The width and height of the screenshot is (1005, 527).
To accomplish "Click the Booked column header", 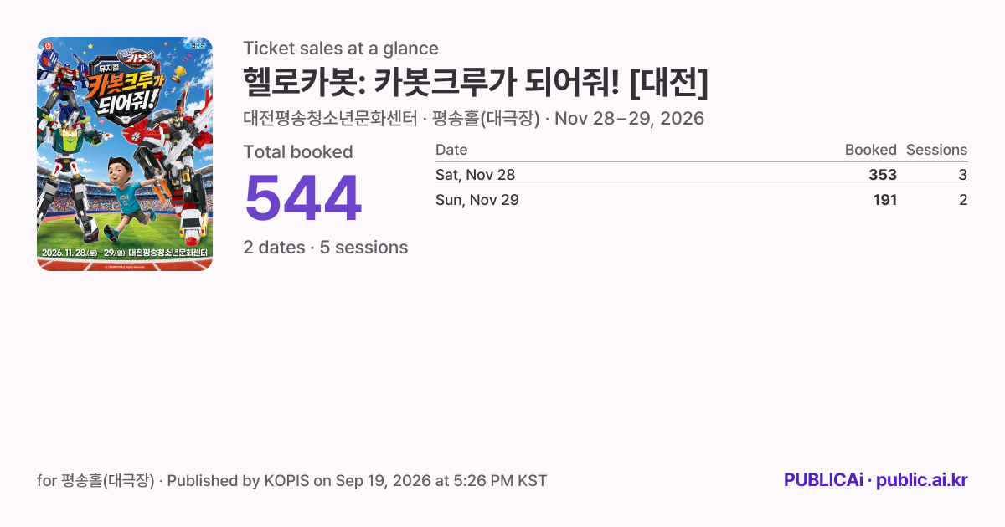I will click(871, 150).
